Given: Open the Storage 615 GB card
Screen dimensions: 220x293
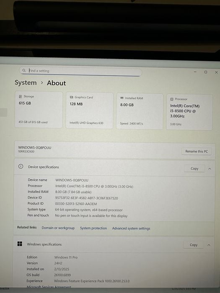Looking at the screenshot, I should (39, 110).
